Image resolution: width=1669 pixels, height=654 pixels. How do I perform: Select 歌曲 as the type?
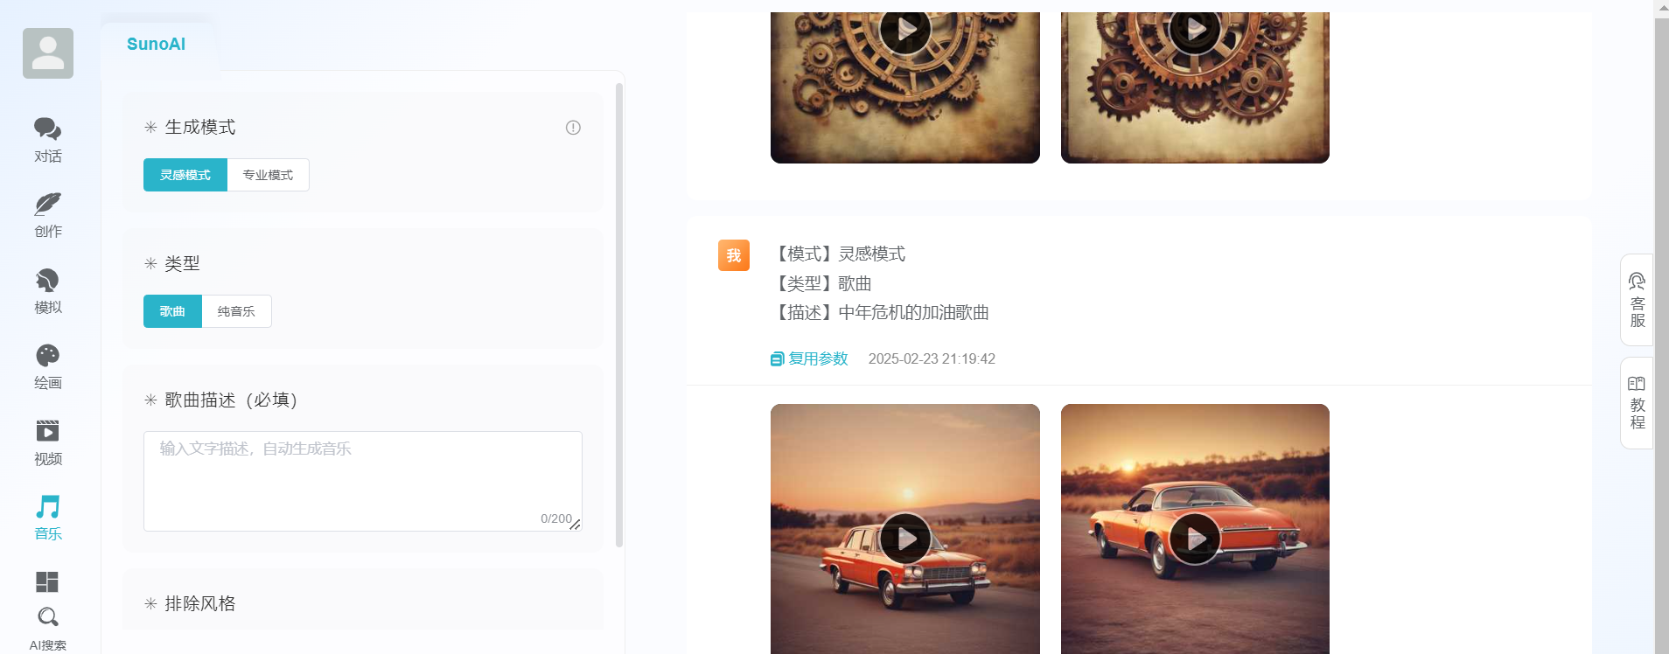pyautogui.click(x=172, y=311)
